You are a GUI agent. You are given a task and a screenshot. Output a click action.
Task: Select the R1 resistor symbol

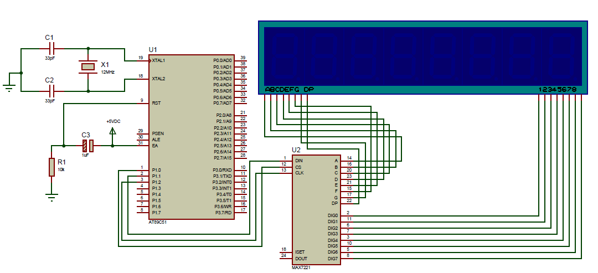(52, 167)
